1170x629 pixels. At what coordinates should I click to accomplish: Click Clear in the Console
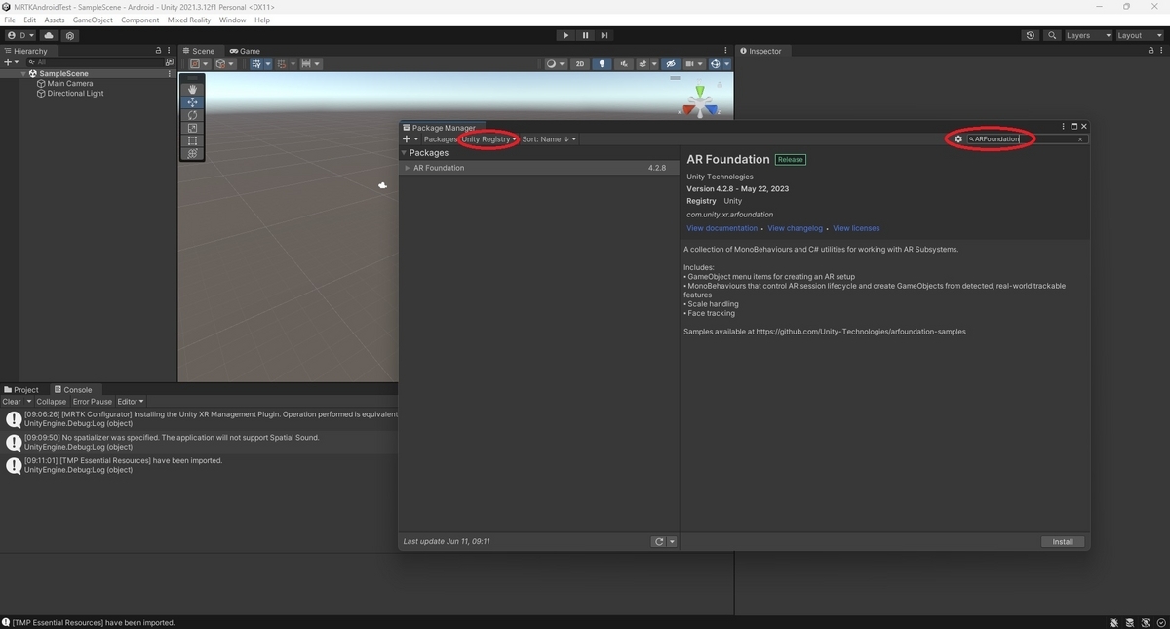coord(12,402)
